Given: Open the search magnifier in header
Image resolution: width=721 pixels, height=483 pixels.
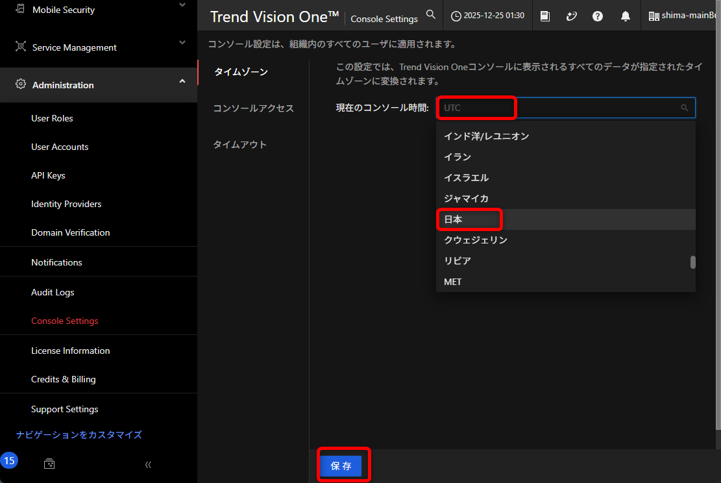Looking at the screenshot, I should [430, 14].
